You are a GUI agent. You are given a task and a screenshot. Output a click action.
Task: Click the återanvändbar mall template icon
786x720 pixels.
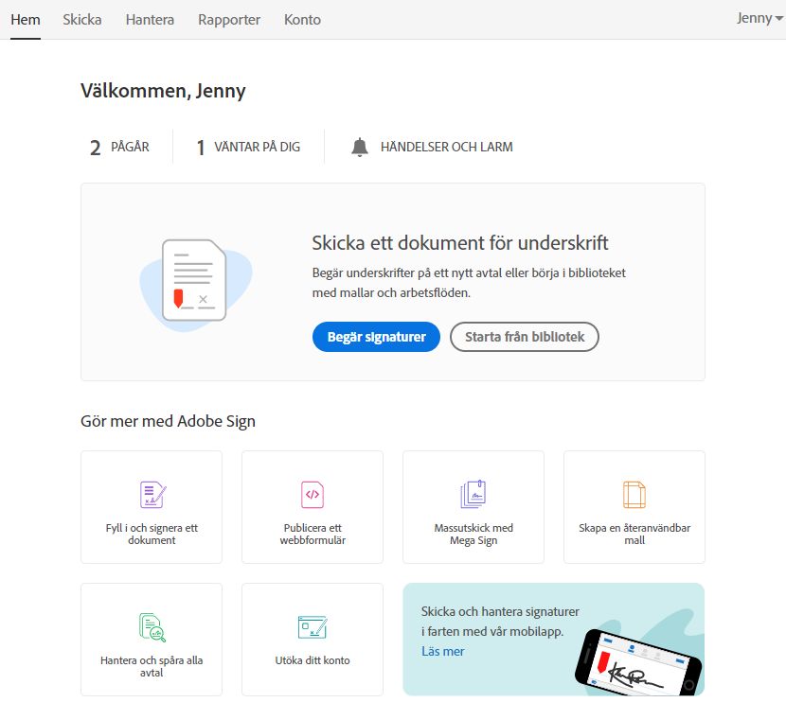(634, 495)
